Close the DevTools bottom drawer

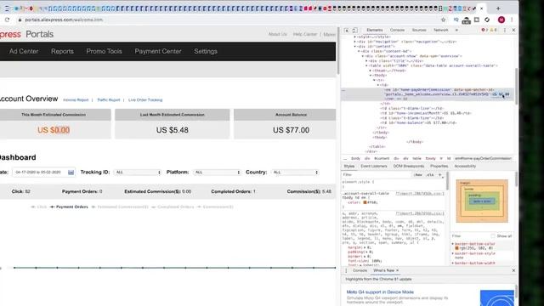click(513, 270)
